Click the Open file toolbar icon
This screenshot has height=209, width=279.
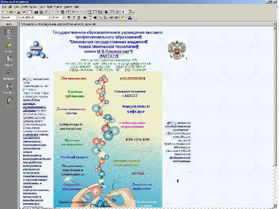[11, 12]
